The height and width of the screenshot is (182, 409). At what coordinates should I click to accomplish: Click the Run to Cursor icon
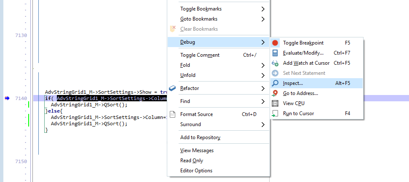click(x=275, y=113)
